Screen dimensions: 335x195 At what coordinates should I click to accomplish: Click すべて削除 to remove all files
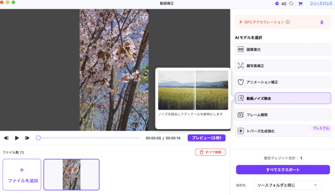point(210,152)
